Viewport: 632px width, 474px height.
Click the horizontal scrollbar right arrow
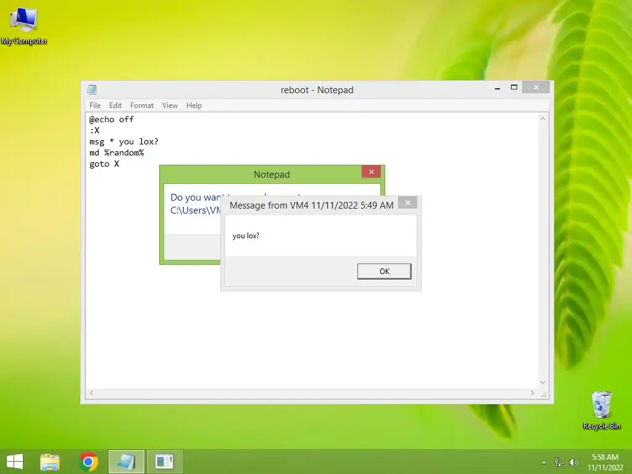(533, 393)
